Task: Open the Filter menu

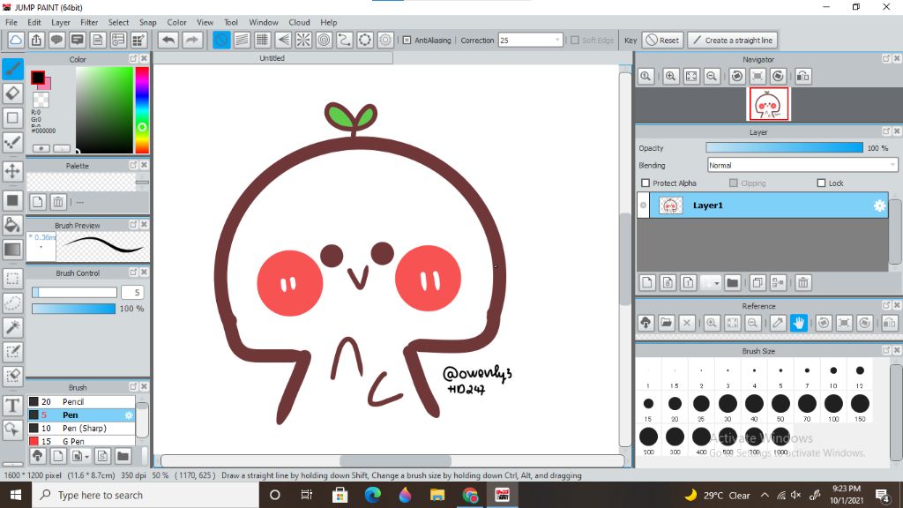Action: (x=89, y=22)
